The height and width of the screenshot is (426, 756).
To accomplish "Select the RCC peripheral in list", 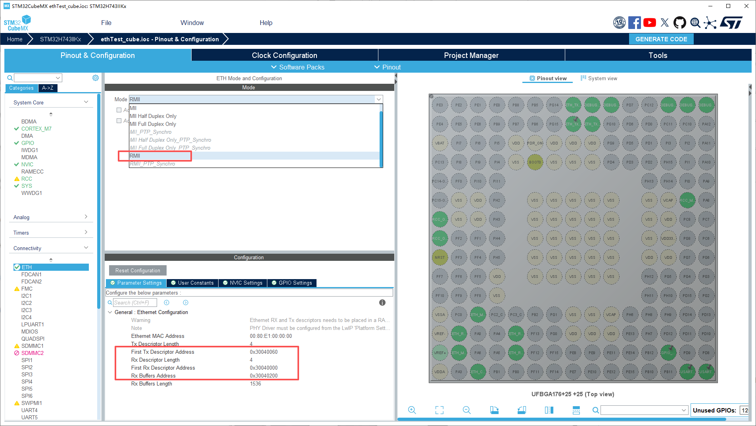I will (27, 179).
